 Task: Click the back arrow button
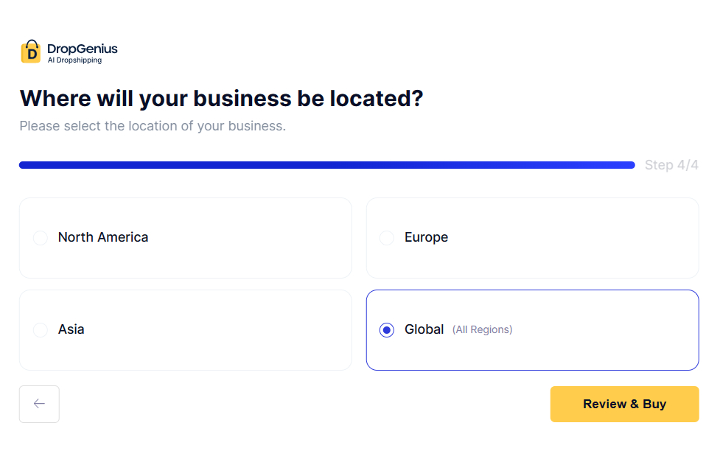point(39,404)
